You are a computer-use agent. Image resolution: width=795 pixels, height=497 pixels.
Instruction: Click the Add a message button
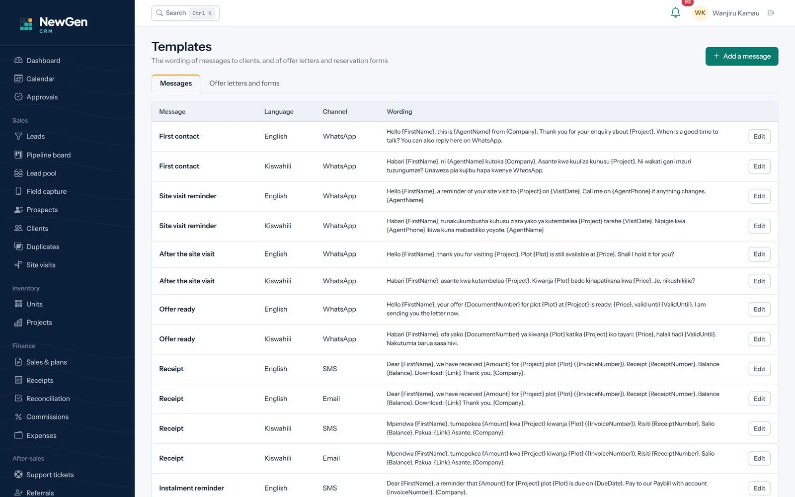[x=742, y=56]
